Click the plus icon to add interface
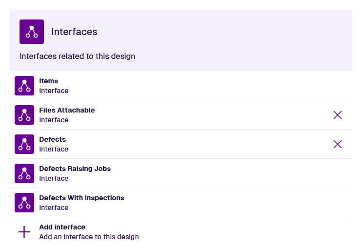 point(24,232)
